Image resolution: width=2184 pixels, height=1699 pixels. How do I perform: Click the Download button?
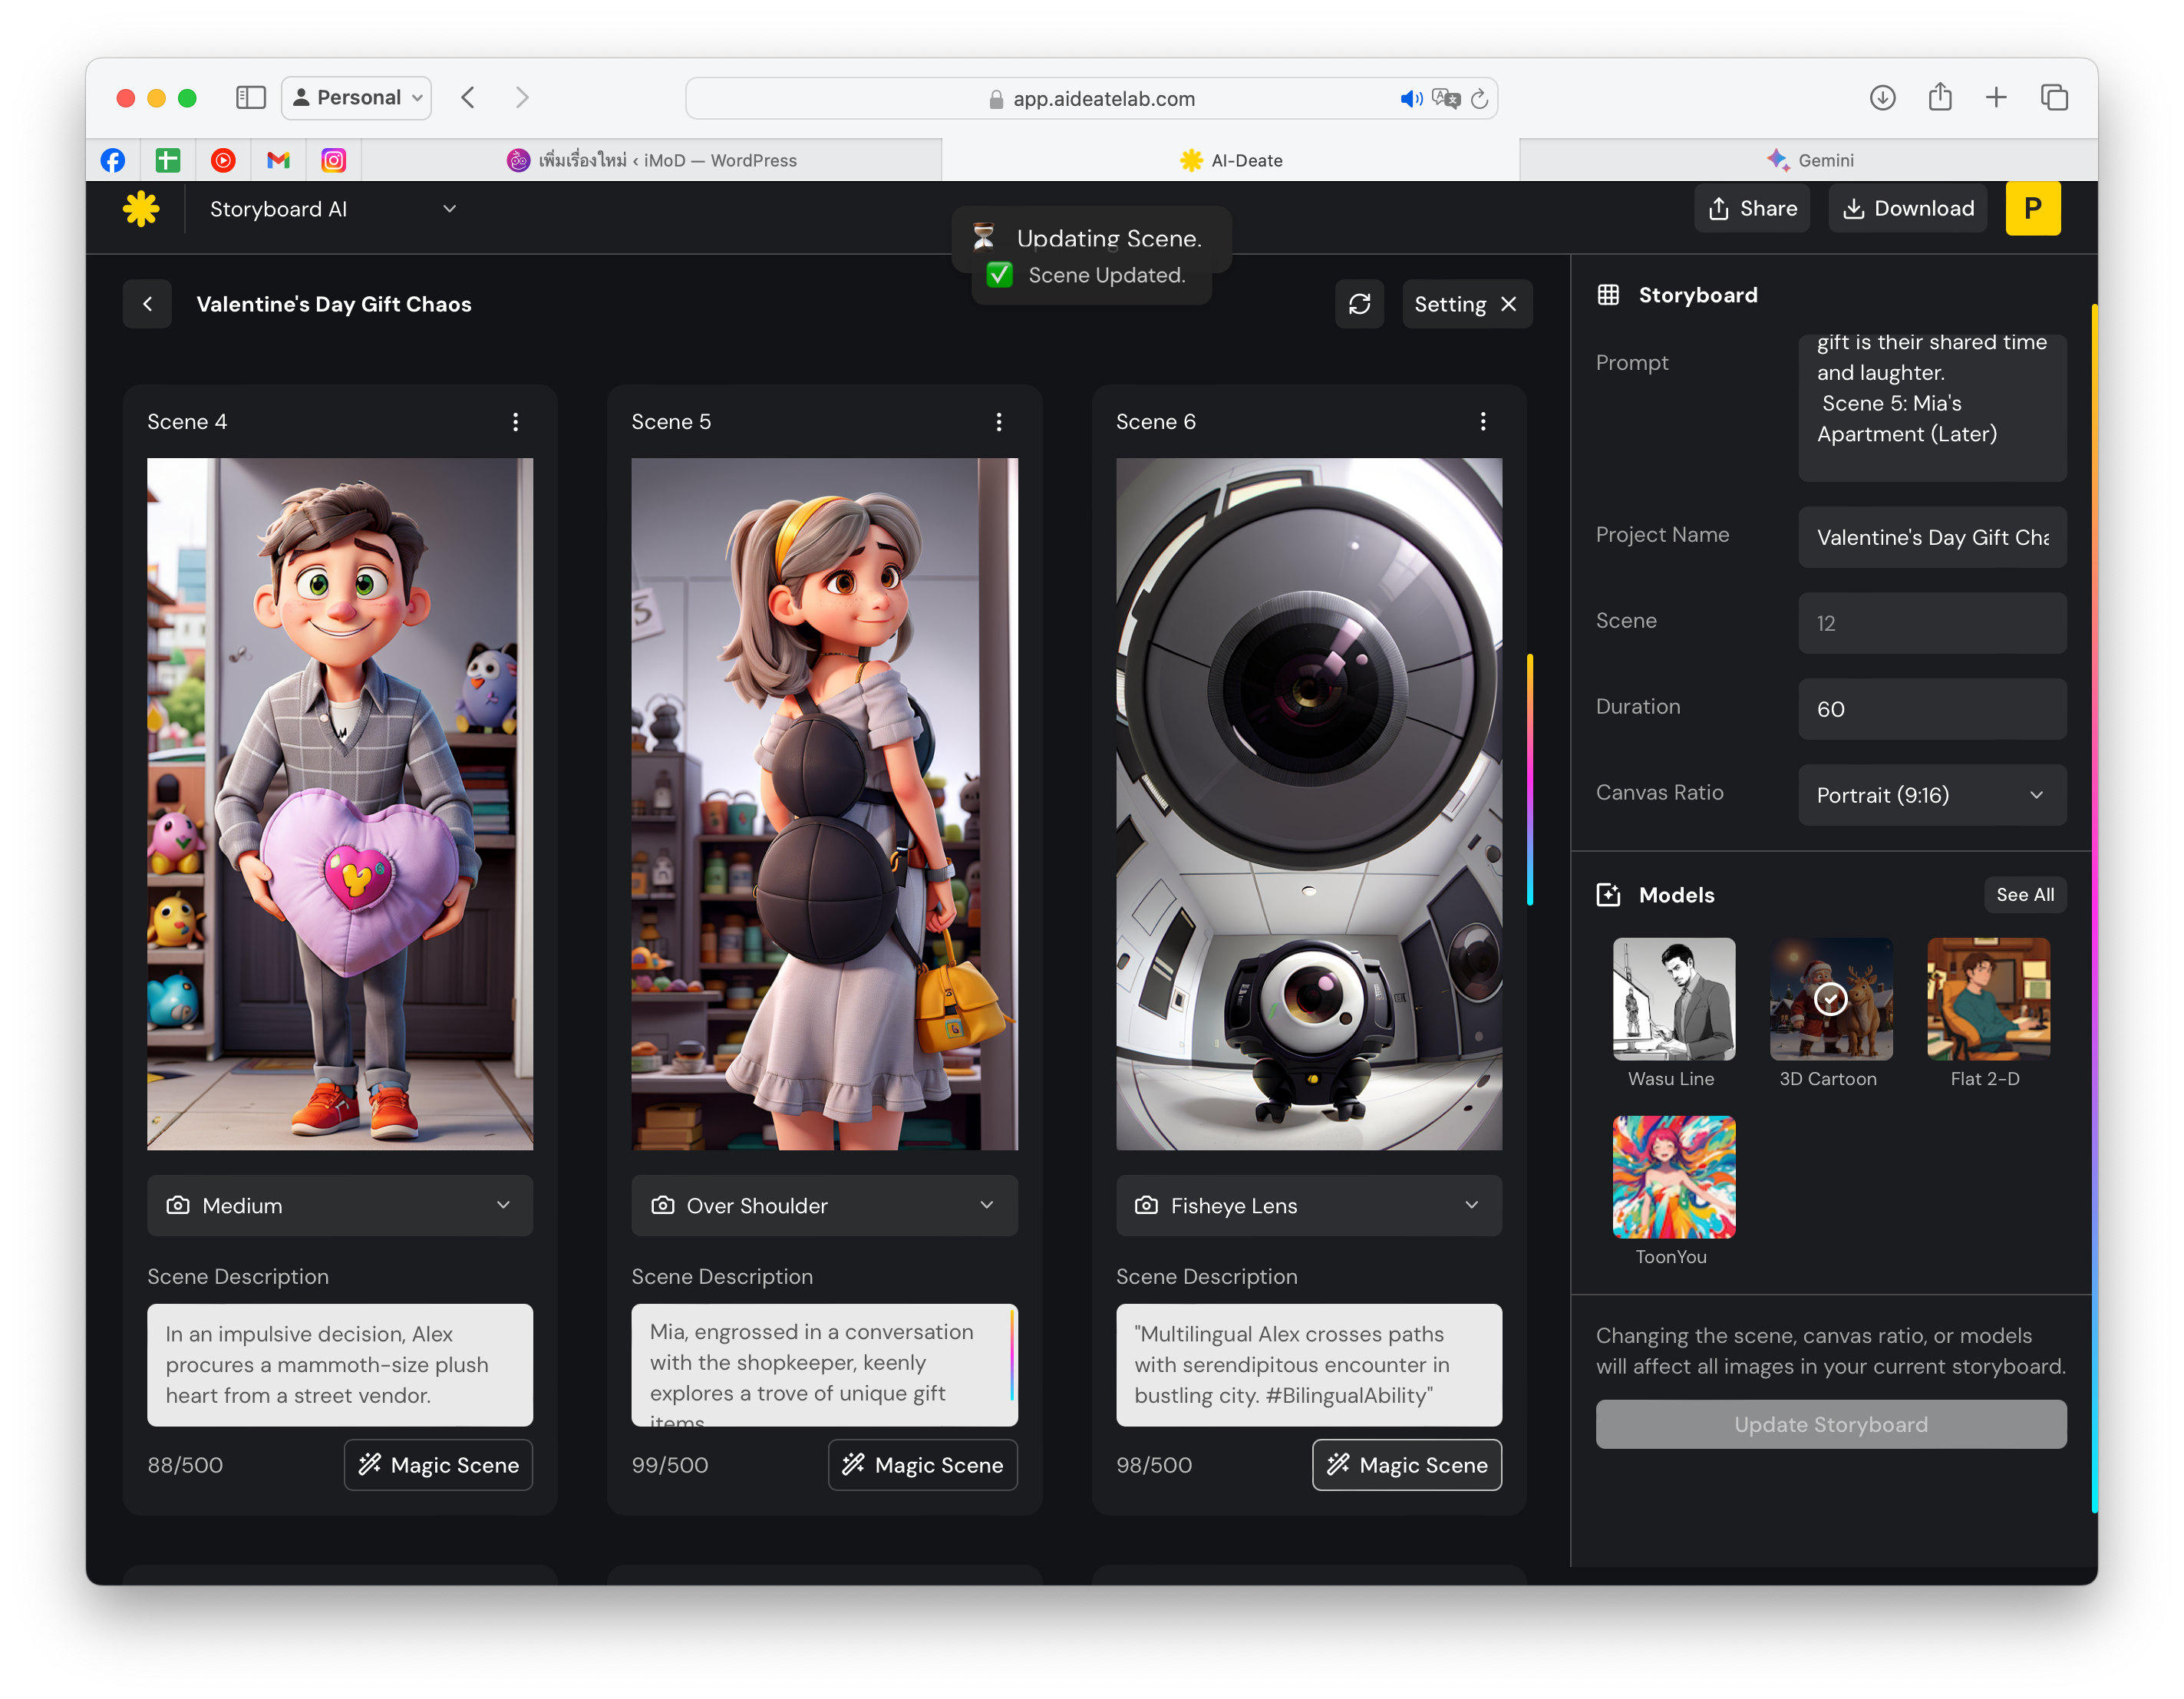tap(1907, 209)
